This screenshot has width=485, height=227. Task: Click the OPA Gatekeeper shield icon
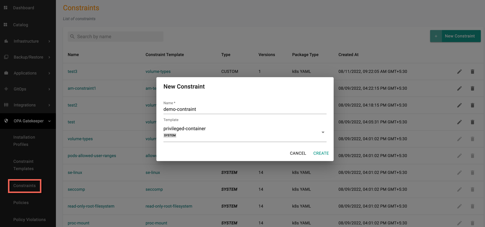(x=6, y=121)
